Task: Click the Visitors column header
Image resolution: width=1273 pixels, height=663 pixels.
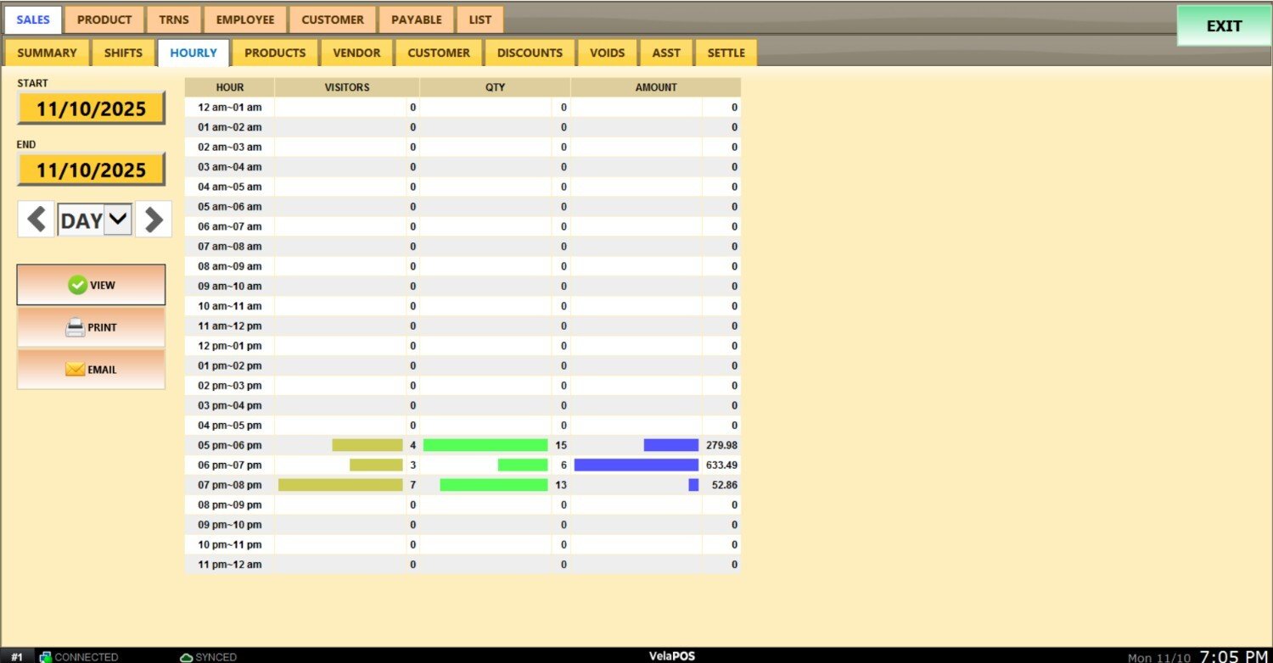Action: point(347,87)
